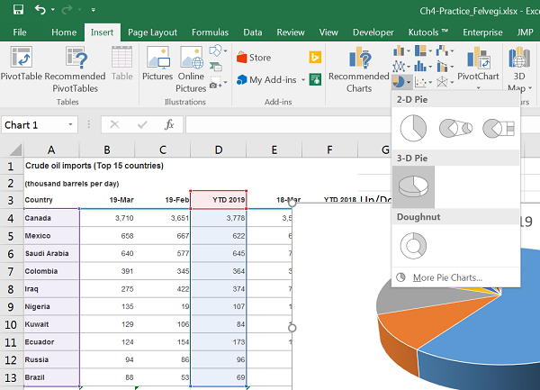
Task: Click the Canada cell
Action: pyautogui.click(x=51, y=218)
